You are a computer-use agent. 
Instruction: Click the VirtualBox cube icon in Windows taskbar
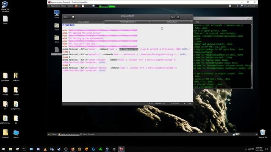point(107,149)
